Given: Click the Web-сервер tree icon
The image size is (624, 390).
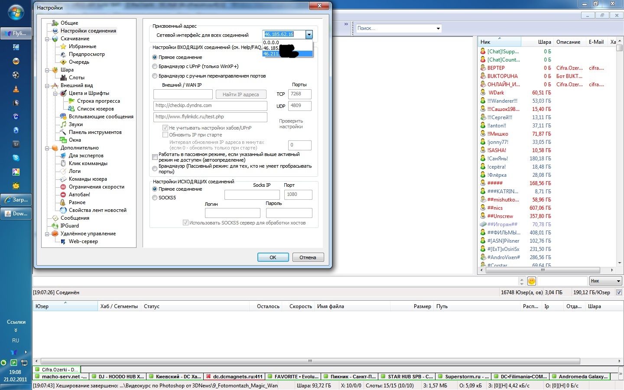Looking at the screenshot, I should click(63, 241).
